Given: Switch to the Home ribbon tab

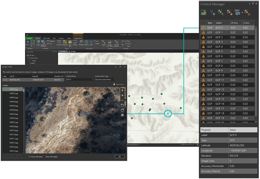Looking at the screenshot, I should click(x=38, y=38).
